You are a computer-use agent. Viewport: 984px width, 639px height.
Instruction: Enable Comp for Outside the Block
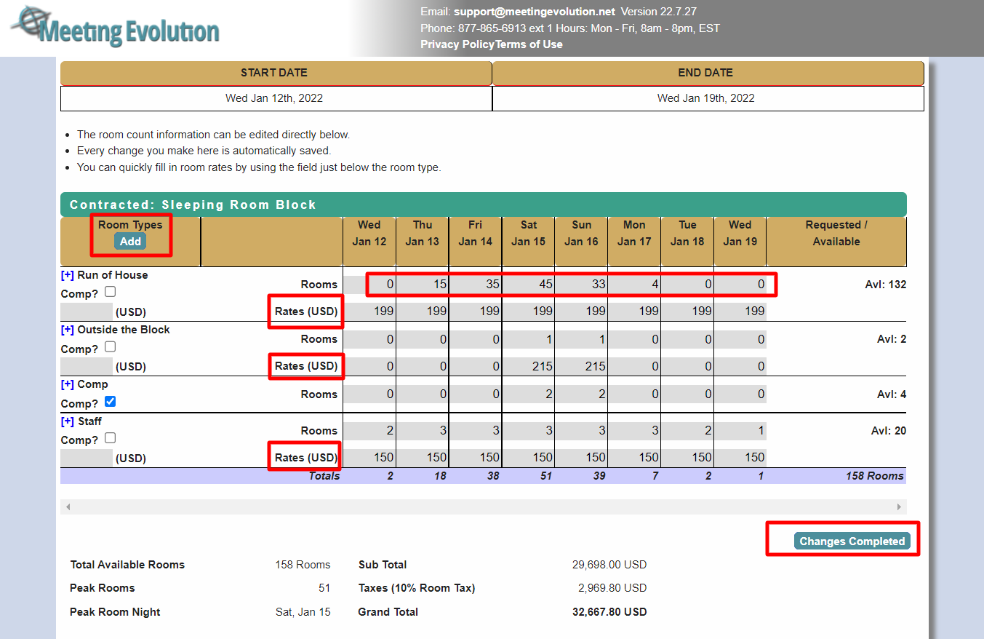click(111, 346)
